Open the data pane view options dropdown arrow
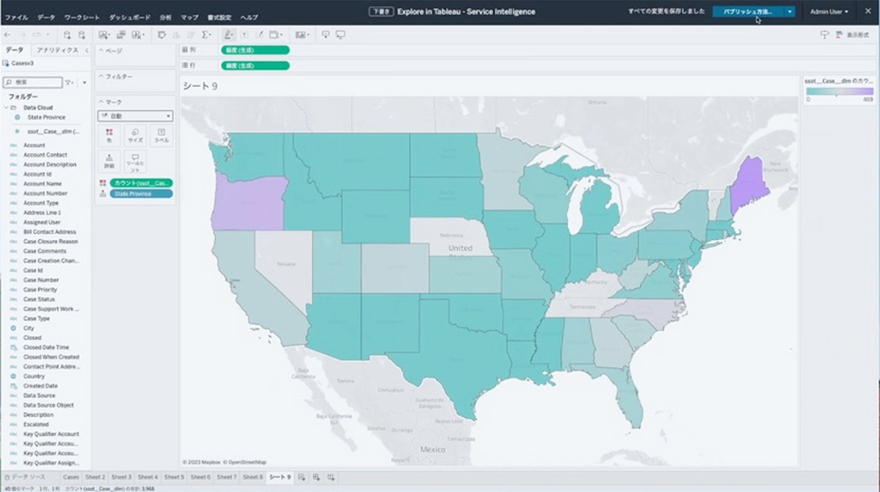This screenshot has width=880, height=492. (x=84, y=82)
